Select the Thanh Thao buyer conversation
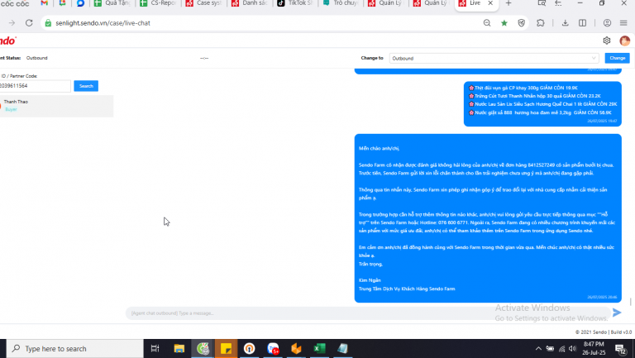The image size is (635, 358). click(57, 106)
